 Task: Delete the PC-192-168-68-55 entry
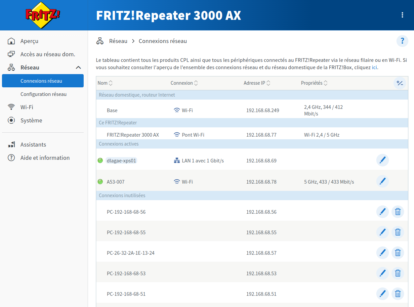(398, 232)
